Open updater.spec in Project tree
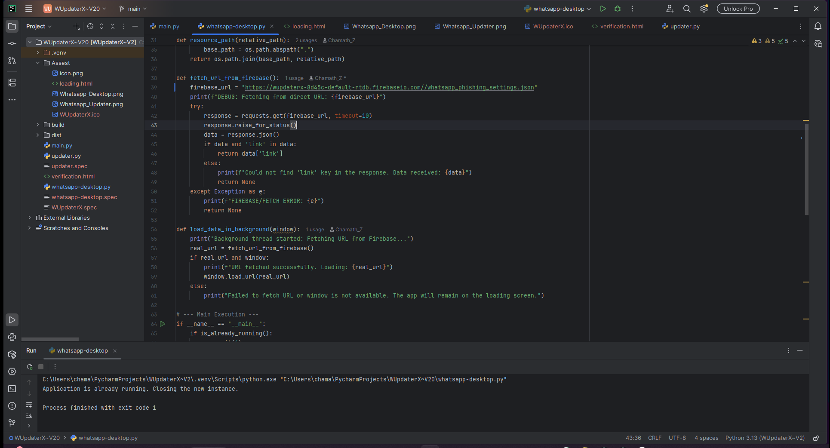 [x=69, y=166]
